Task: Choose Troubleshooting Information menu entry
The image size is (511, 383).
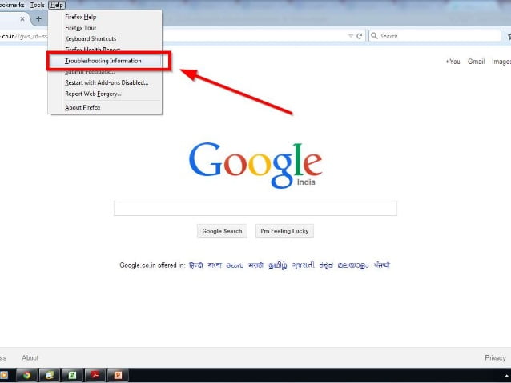Action: (103, 61)
